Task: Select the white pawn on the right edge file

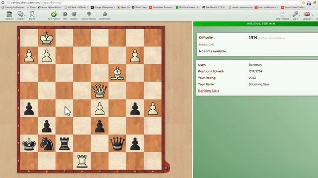Action: (x=153, y=108)
